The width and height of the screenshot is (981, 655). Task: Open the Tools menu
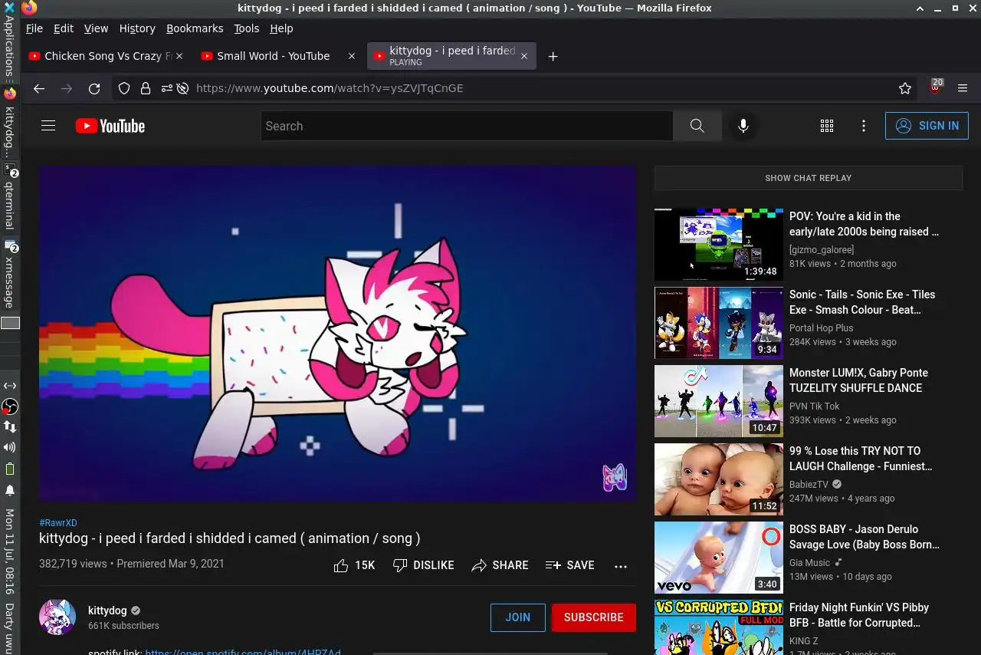[x=247, y=28]
